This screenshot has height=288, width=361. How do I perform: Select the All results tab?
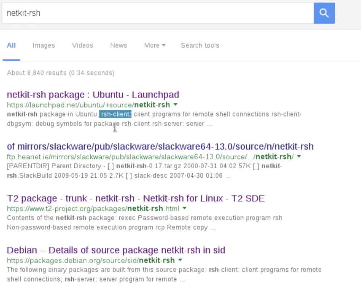11,45
